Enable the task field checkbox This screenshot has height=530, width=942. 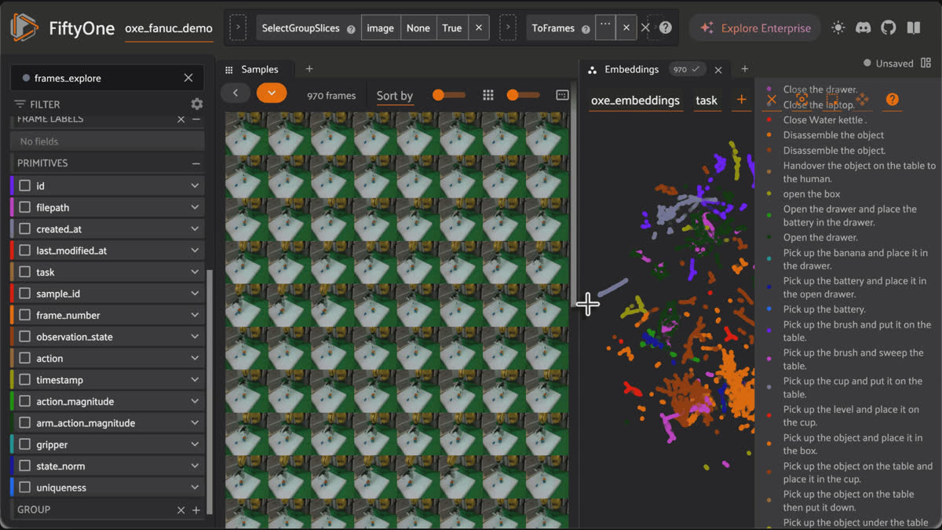coord(25,272)
